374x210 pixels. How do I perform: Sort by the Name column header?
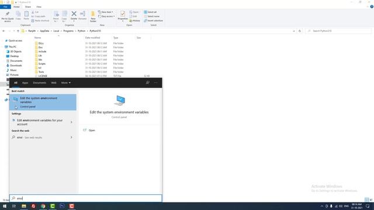37,37
